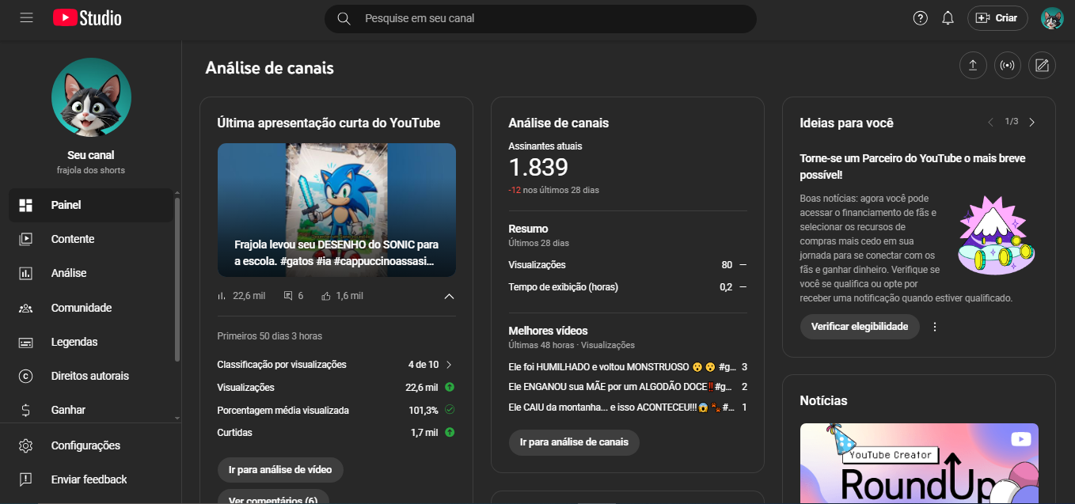Open the account avatar menu
1075x504 pixels.
coord(1052,18)
